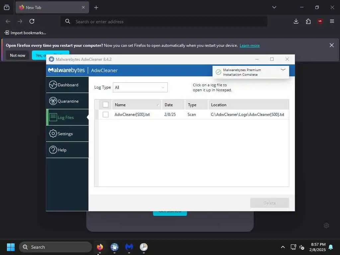The height and width of the screenshot is (255, 340).
Task: Show hidden system tray icons
Action: point(283,247)
